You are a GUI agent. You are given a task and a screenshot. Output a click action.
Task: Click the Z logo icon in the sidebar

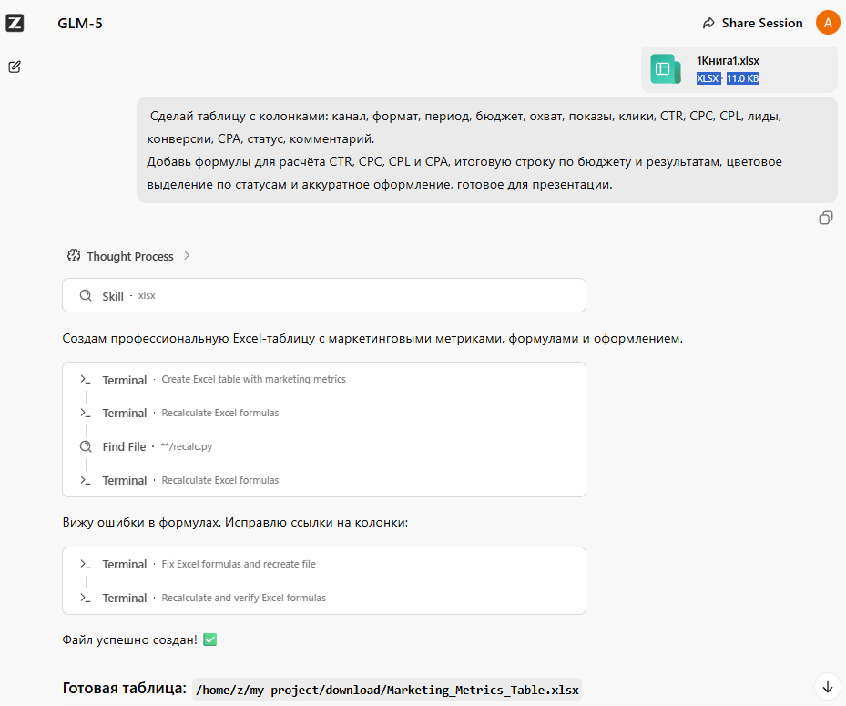15,23
